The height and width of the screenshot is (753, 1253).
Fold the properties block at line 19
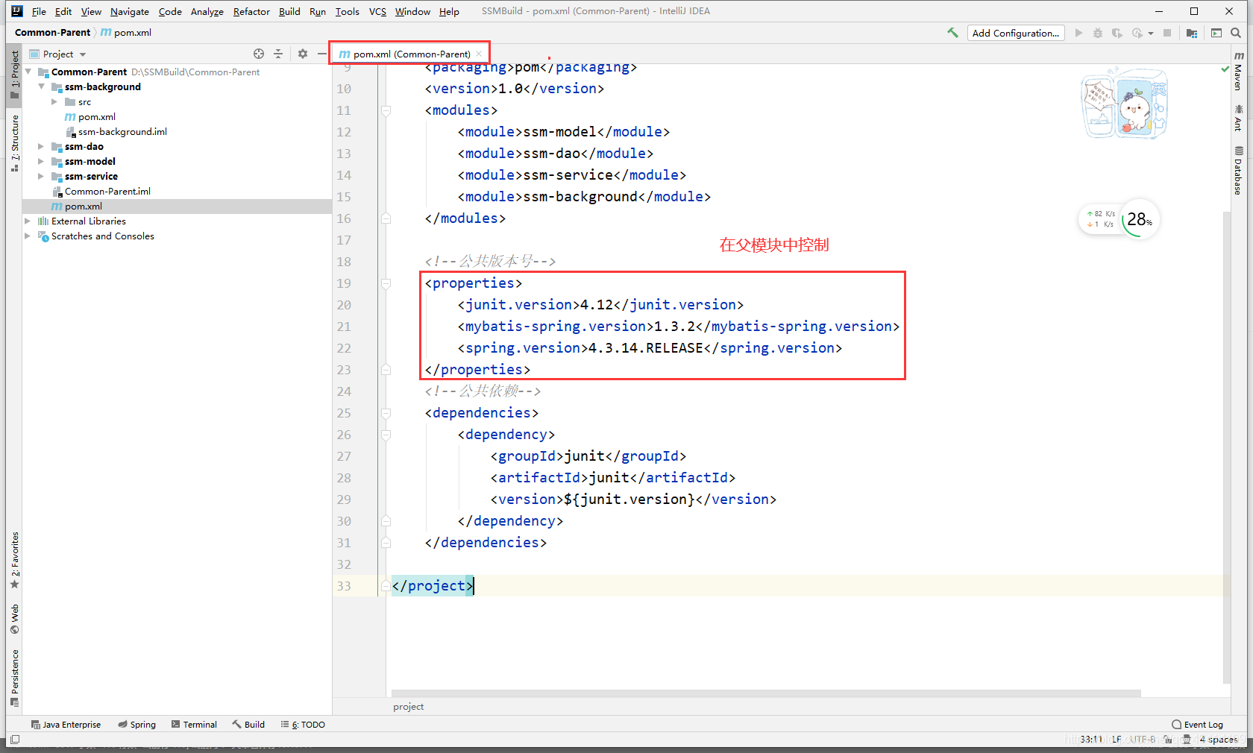tap(386, 283)
